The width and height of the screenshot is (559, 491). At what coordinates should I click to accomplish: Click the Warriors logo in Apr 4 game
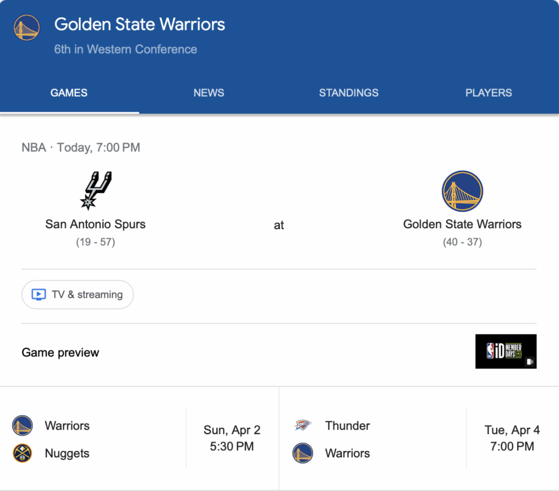[303, 453]
